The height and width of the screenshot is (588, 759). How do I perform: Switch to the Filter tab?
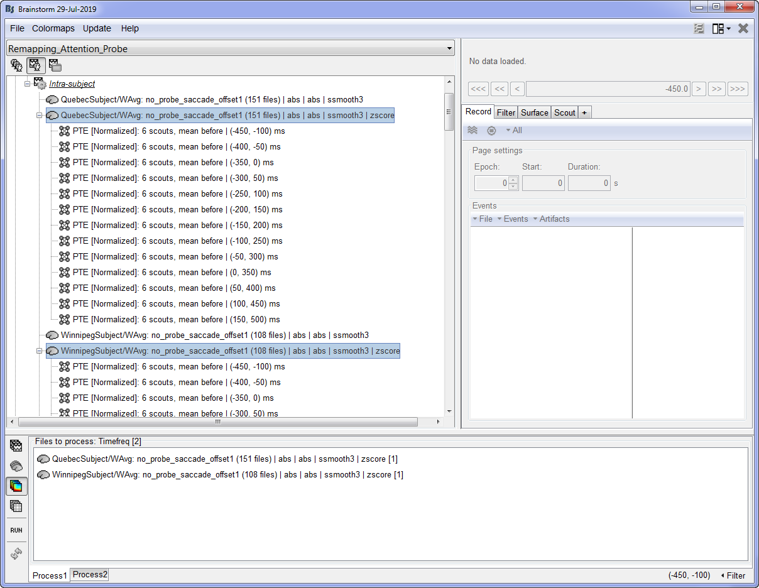[506, 112]
